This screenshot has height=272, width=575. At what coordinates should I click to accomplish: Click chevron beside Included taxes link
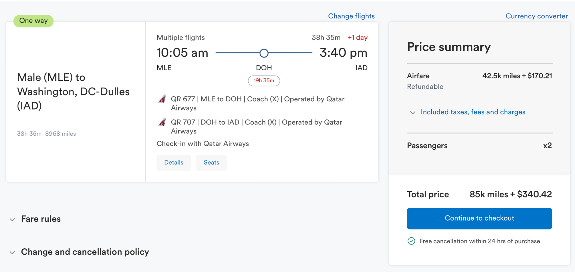tap(413, 113)
